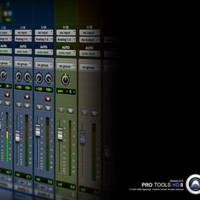Click the left pan knob on the blue strip beside the green strip
Viewport: 200px width, 200px height.
pos(39,78)
